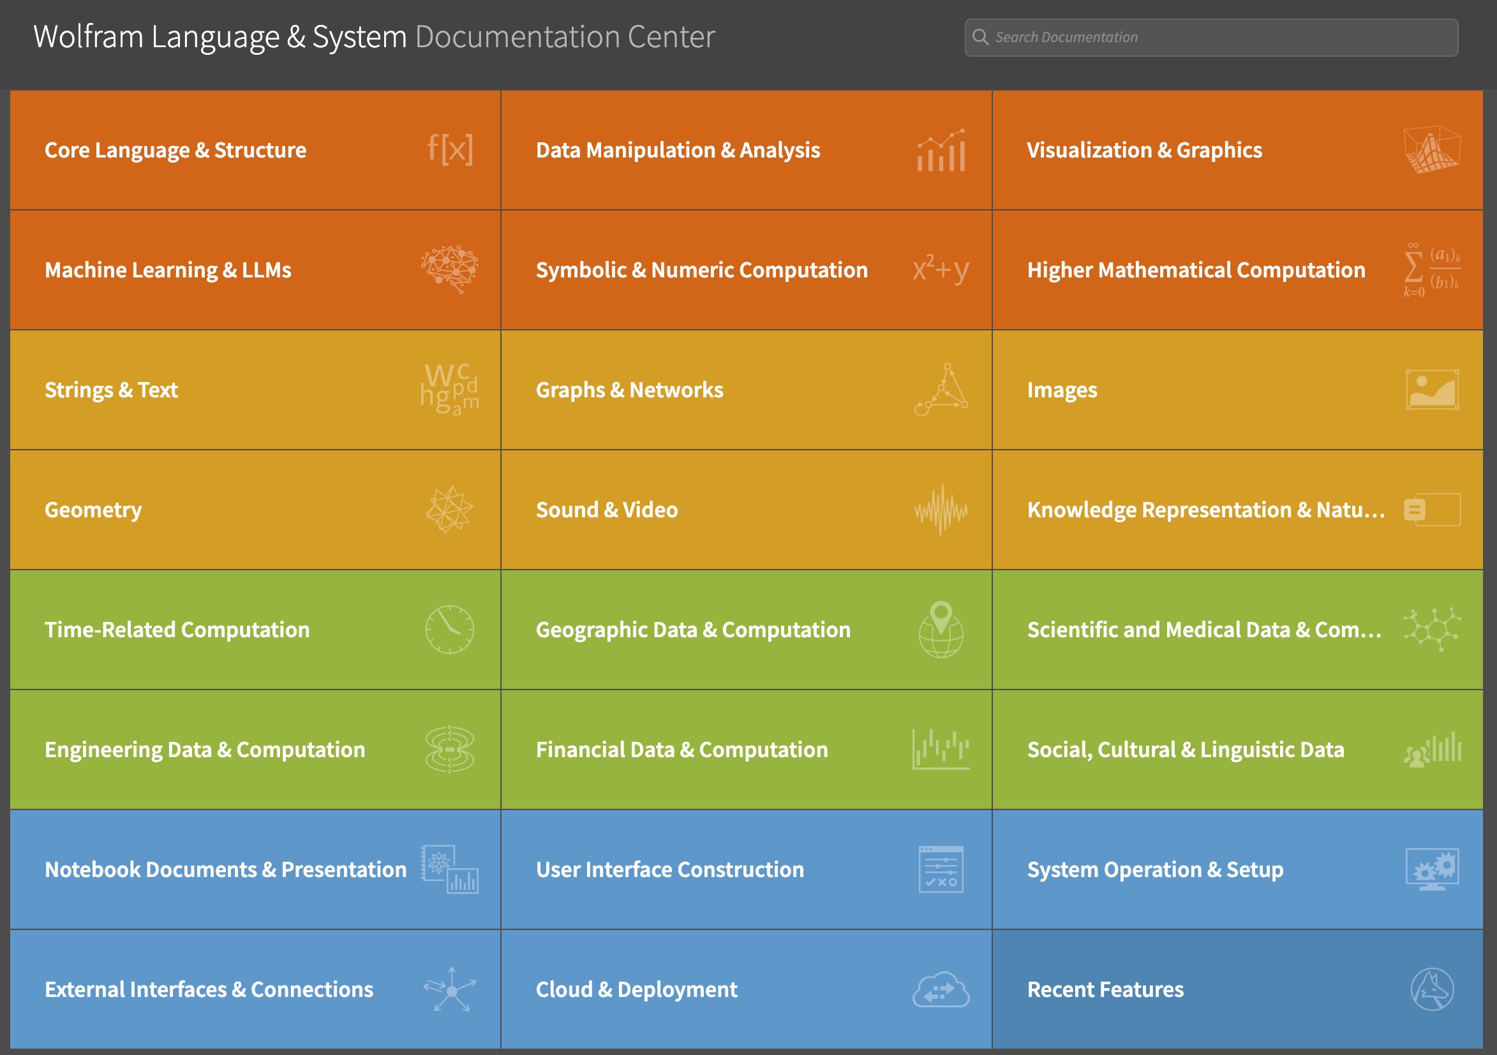Open Higher Mathematical Computation section
1497x1055 pixels.
[x=1196, y=270]
